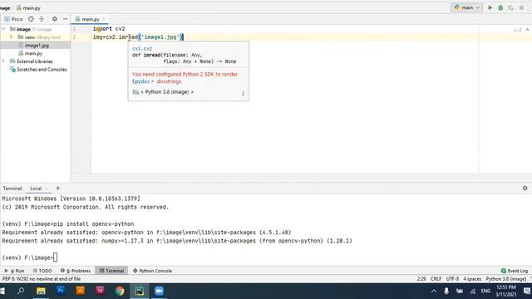Click the microphone tray icon
Viewport: 532px width, 299px height.
(446, 291)
